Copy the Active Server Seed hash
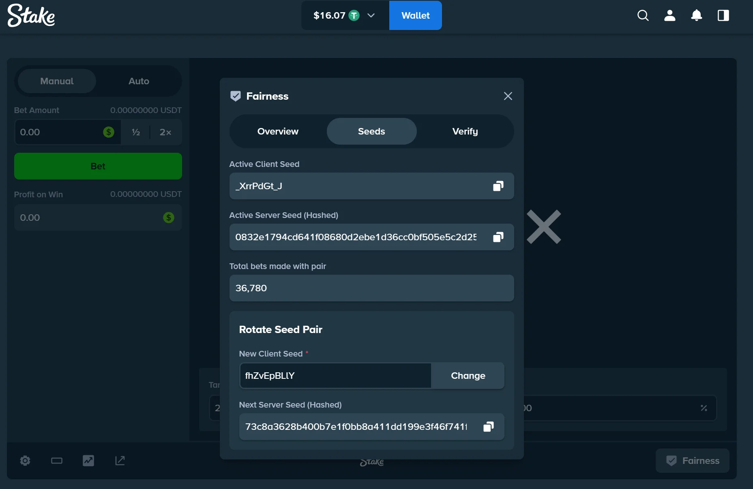 click(498, 237)
